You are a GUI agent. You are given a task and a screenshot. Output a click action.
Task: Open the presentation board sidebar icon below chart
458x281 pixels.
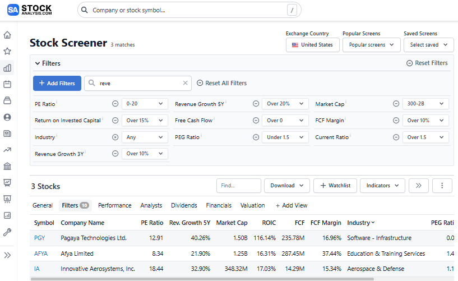[x=7, y=199]
